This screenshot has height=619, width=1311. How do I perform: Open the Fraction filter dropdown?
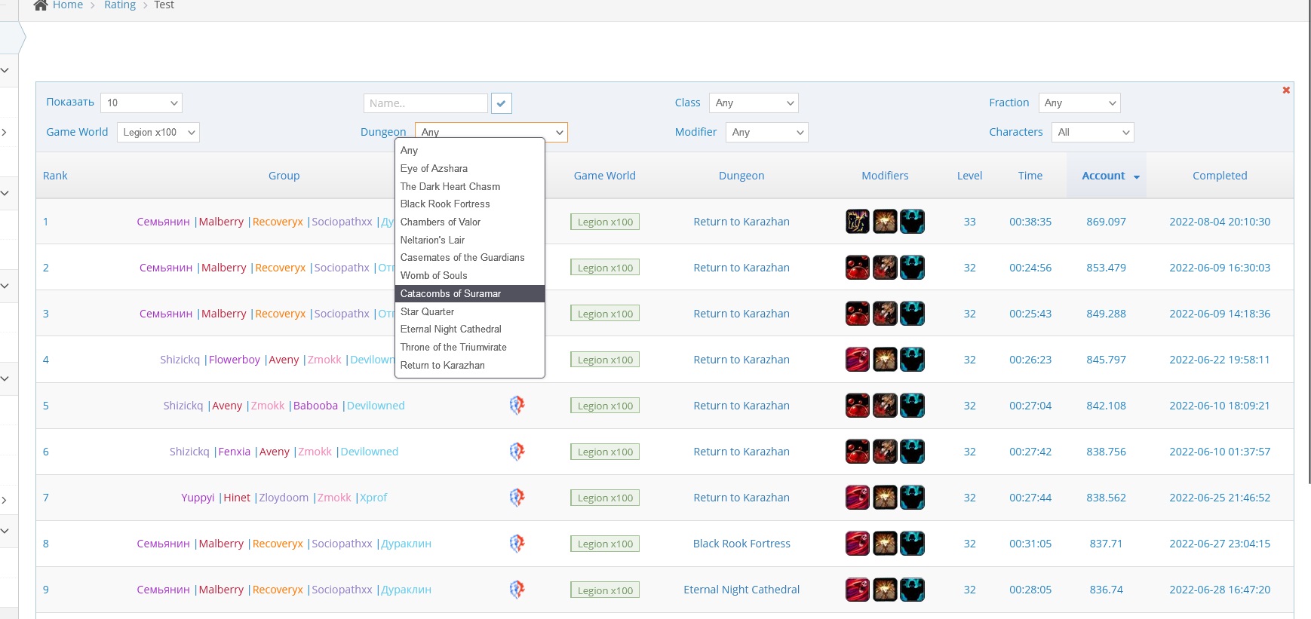click(1079, 103)
